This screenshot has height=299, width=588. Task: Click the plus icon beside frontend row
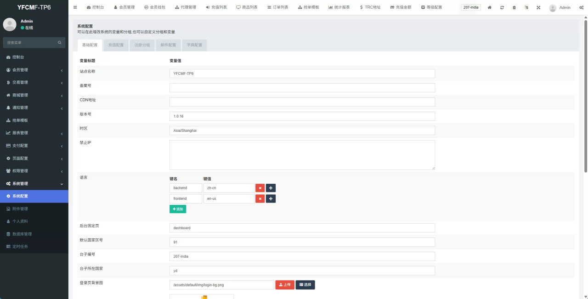tap(271, 198)
